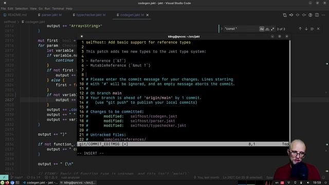This screenshot has width=329, height=185.
Task: Switch to README.md tab
Action: (x=15, y=15)
